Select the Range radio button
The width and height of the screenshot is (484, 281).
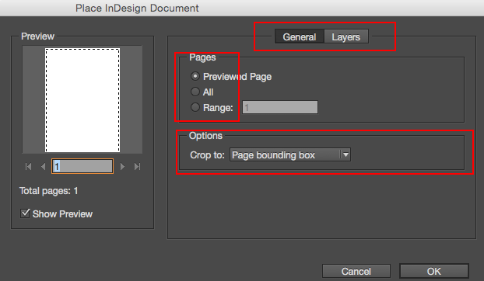(x=195, y=107)
